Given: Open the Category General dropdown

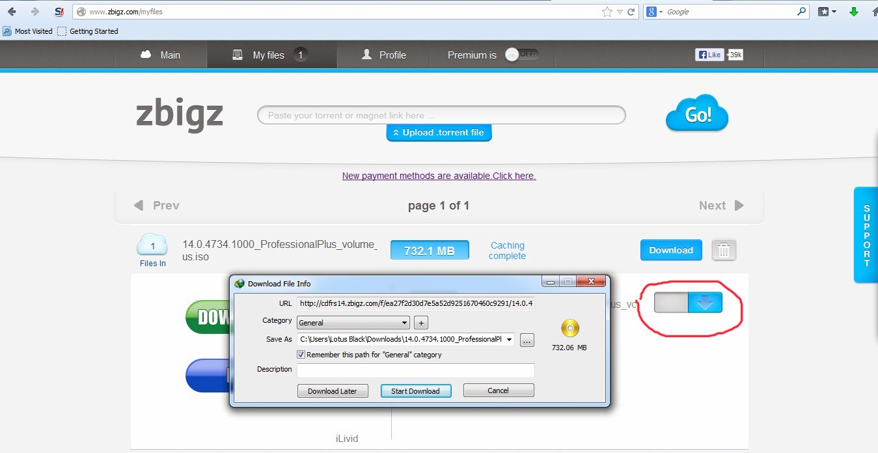Looking at the screenshot, I should point(353,322).
